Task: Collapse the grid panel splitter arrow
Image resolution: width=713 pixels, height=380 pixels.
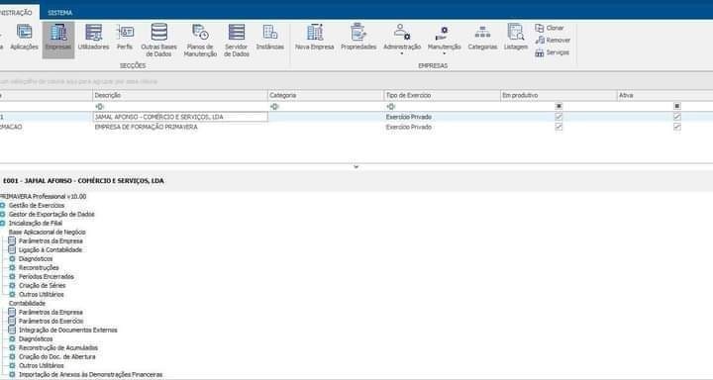Action: tap(356, 167)
